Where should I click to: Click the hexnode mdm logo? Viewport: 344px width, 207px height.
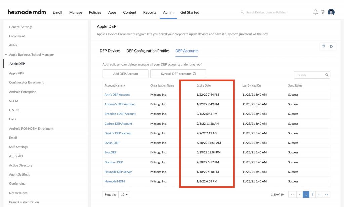coord(27,12)
